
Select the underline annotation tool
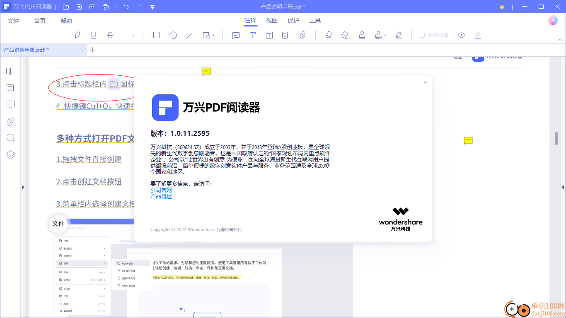(x=94, y=35)
